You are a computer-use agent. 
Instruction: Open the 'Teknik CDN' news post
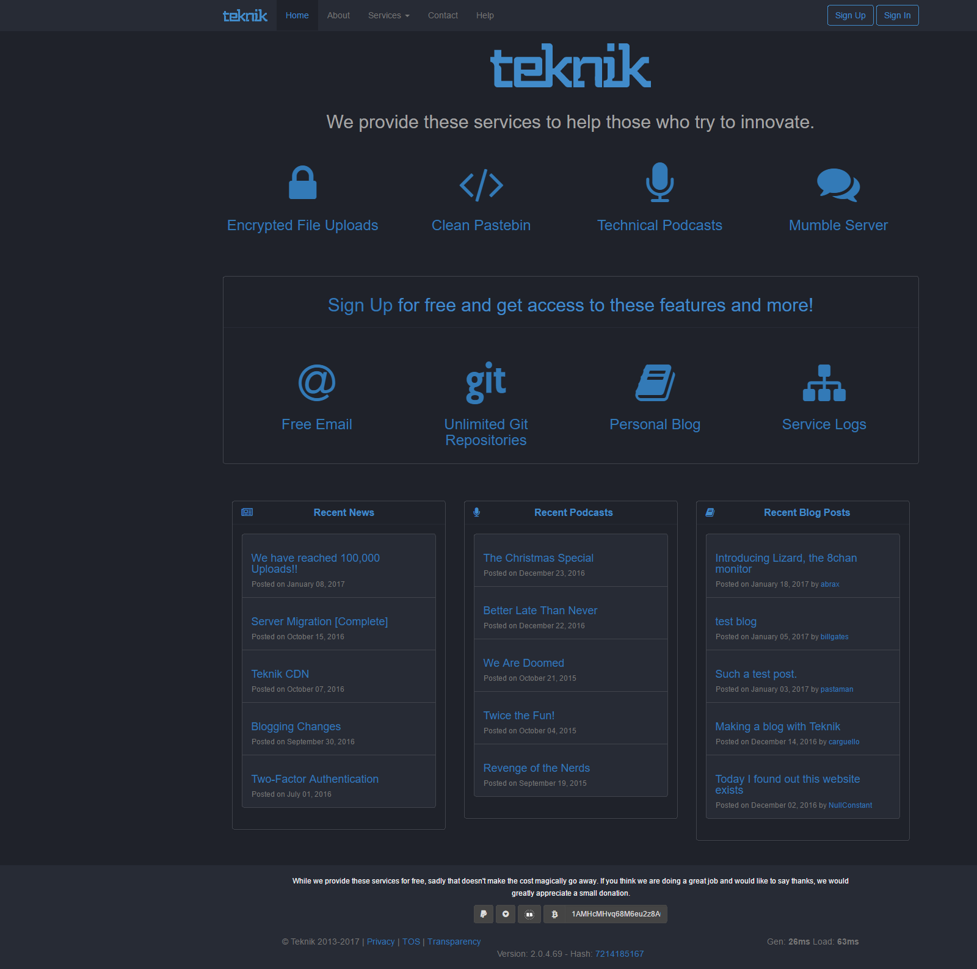click(280, 674)
